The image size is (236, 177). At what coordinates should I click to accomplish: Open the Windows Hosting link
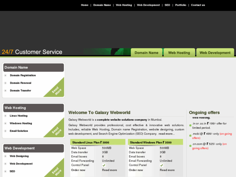(21, 123)
